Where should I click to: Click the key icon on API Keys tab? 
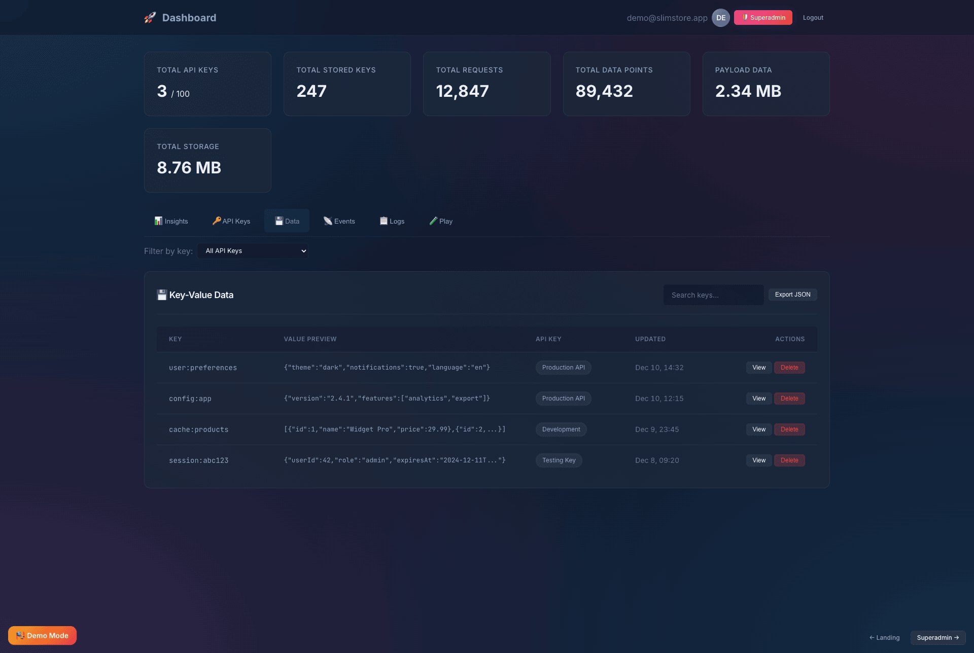coord(217,221)
